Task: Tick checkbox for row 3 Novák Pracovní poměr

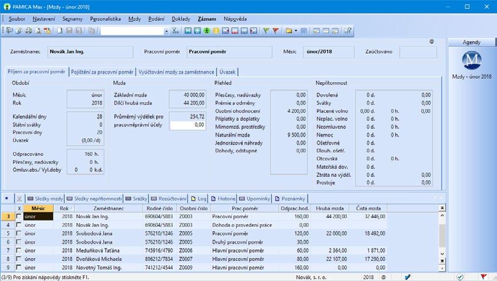Action: click(19, 216)
